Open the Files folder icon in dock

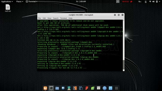point(57,88)
